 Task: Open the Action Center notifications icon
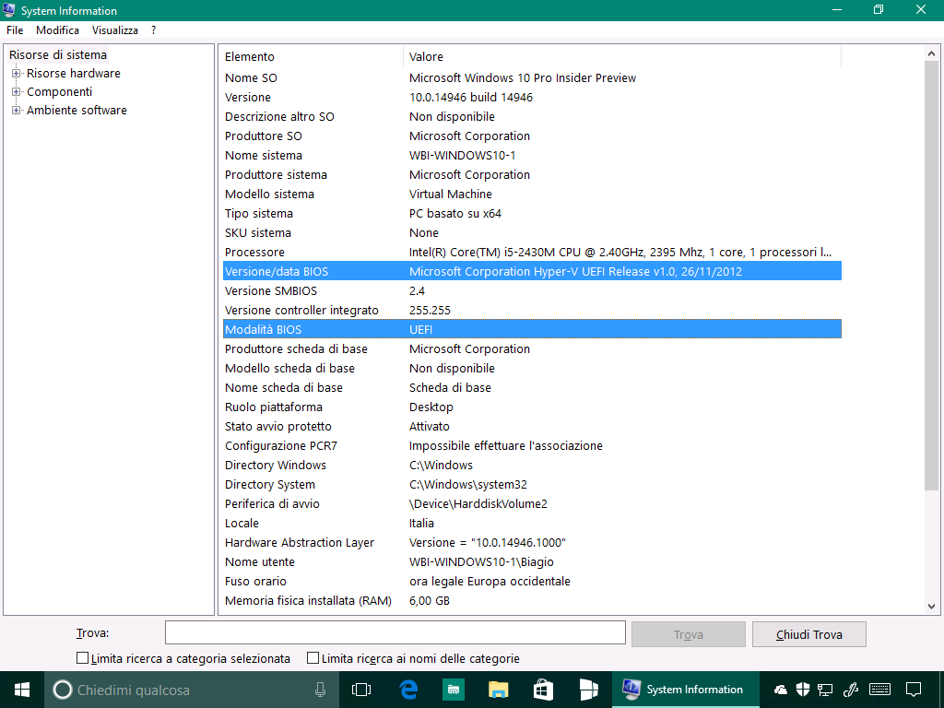(x=914, y=690)
